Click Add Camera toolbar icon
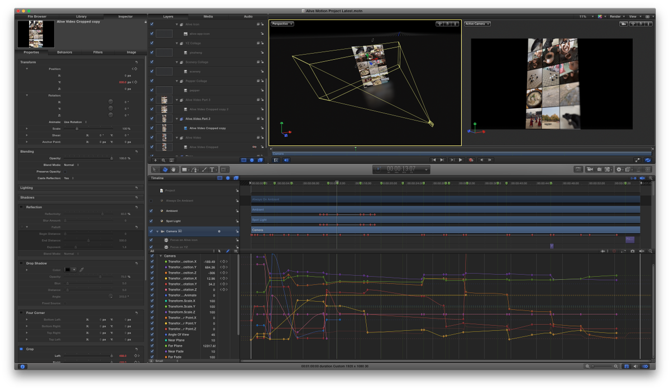The width and height of the screenshot is (670, 390). pyautogui.click(x=590, y=170)
